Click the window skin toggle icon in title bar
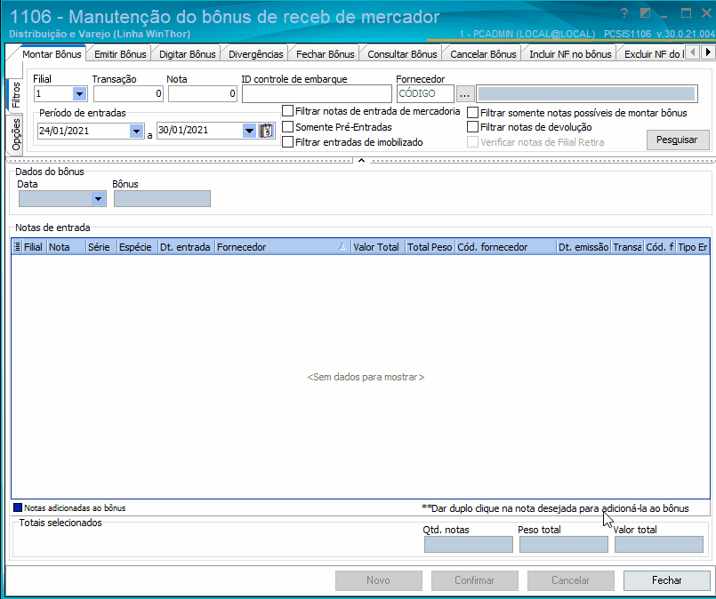Viewport: 716px width, 599px height. [645, 13]
